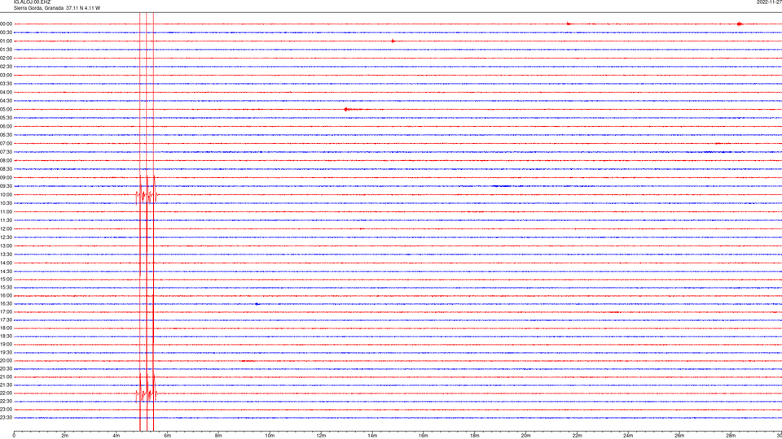782x439 pixels.
Task: Select the 17:30 trace time label
Action: pyautogui.click(x=6, y=320)
